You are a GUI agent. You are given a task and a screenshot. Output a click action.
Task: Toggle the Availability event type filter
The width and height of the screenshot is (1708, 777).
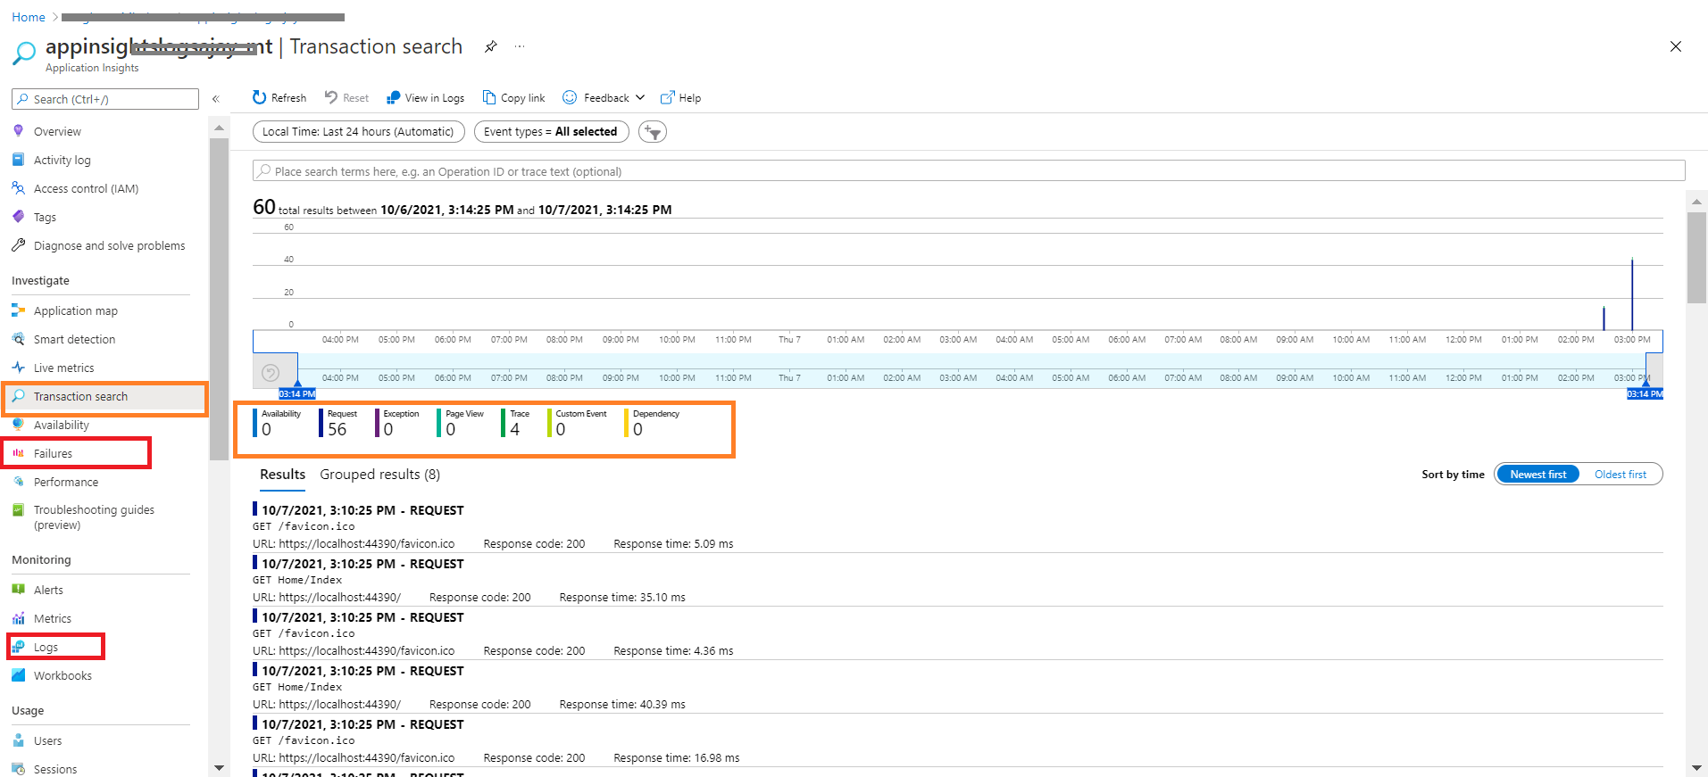[278, 423]
